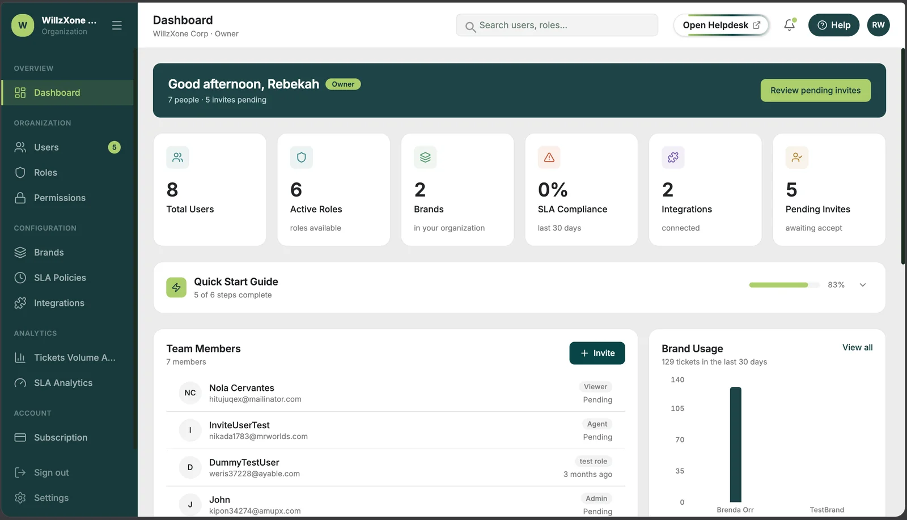This screenshot has height=520, width=907.
Task: Click the Review pending invites button
Action: point(815,91)
